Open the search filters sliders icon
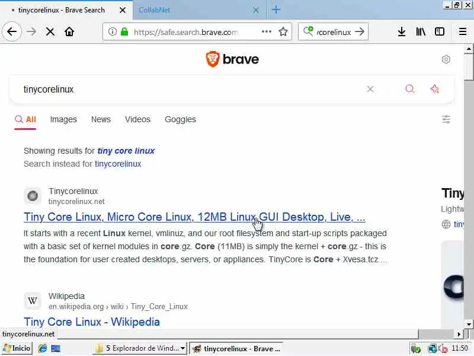Viewport: 474px width, 356px height. 446,119
